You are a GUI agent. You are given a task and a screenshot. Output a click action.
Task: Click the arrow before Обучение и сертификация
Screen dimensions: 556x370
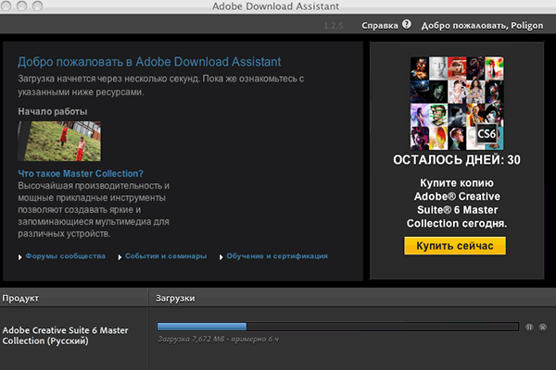click(x=221, y=256)
